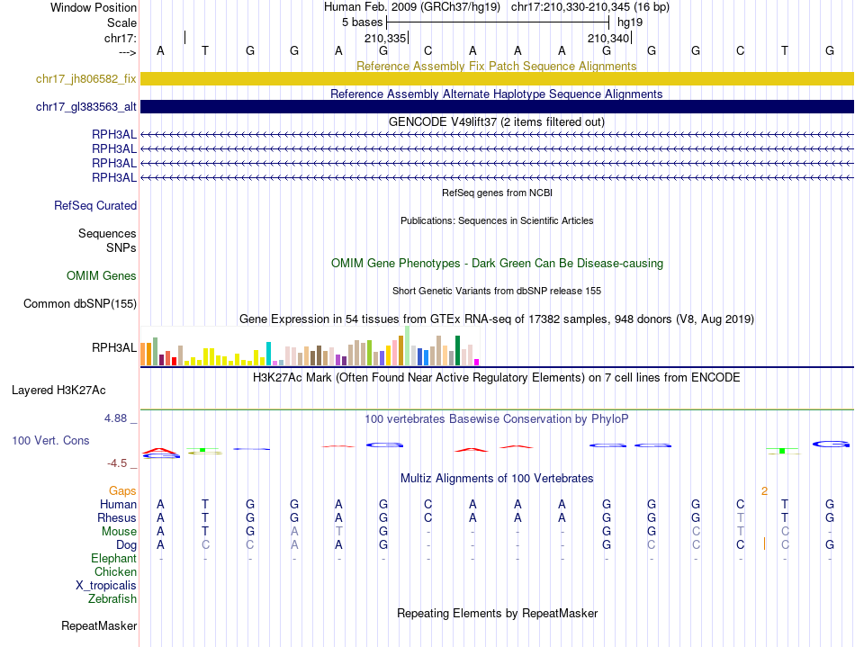The image size is (855, 647).
Task: Open Publications: Sequences in Scientific Articles title
Action: click(x=497, y=220)
